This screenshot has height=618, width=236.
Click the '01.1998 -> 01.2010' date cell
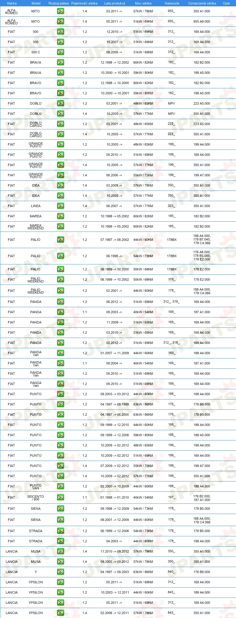[x=115, y=497]
